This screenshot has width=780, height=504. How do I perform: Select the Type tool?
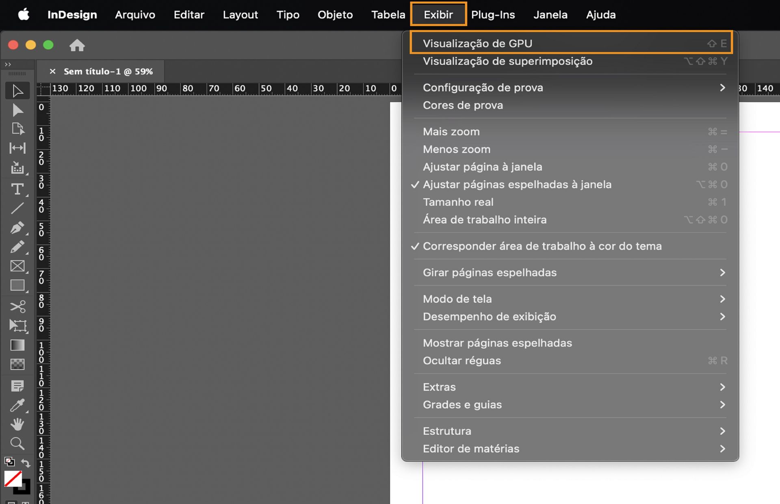coord(17,189)
